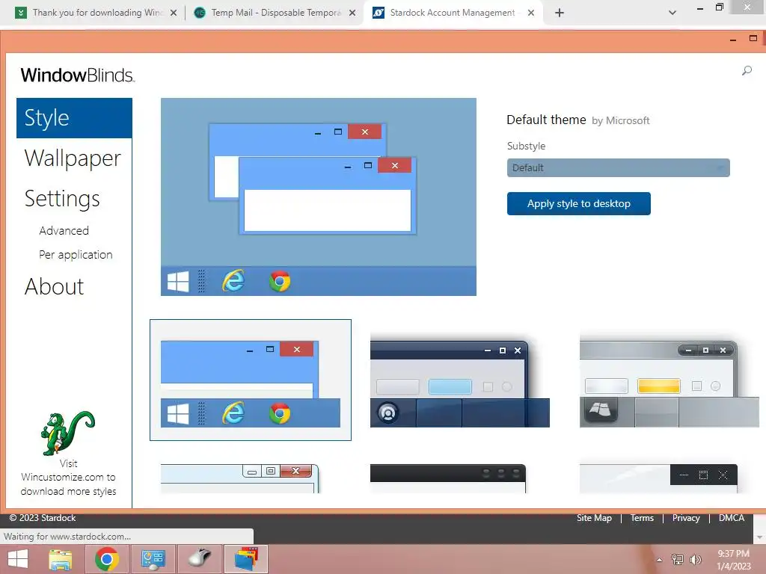Select the blue Default theme thumbnail
Image resolution: width=766 pixels, height=574 pixels.
(250, 380)
